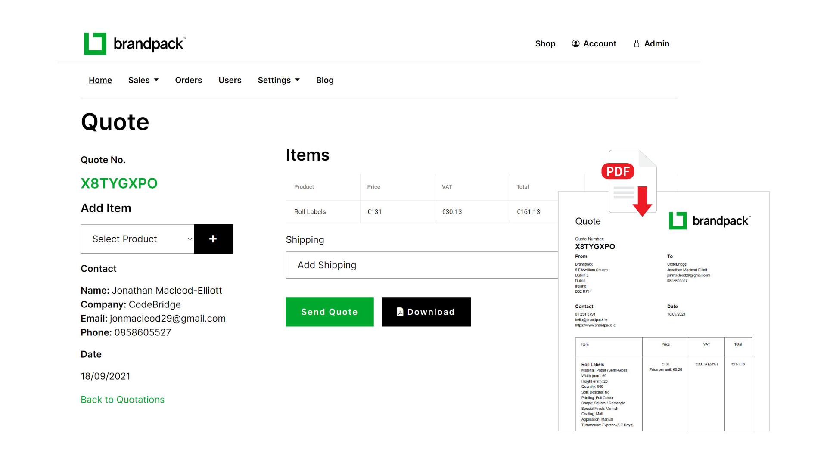Click the brandpack logo icon in header
The height and width of the screenshot is (465, 827).
95,43
